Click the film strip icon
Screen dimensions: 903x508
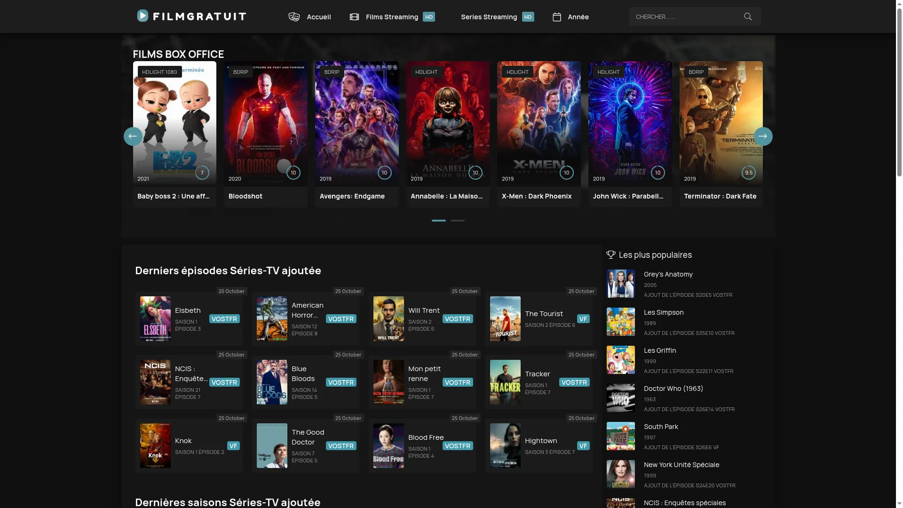click(354, 17)
